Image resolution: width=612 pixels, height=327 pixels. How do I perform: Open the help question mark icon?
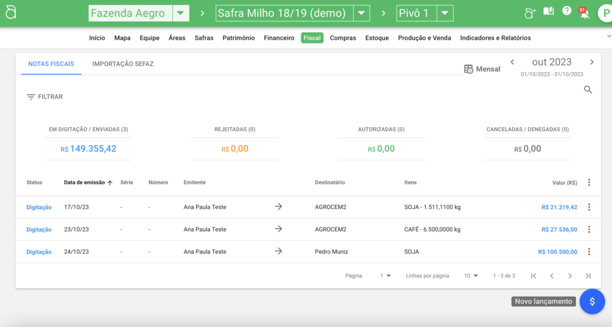[x=567, y=11]
